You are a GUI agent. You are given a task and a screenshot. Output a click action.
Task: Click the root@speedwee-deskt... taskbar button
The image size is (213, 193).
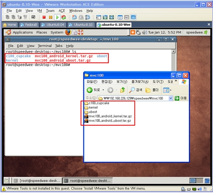point(87,181)
